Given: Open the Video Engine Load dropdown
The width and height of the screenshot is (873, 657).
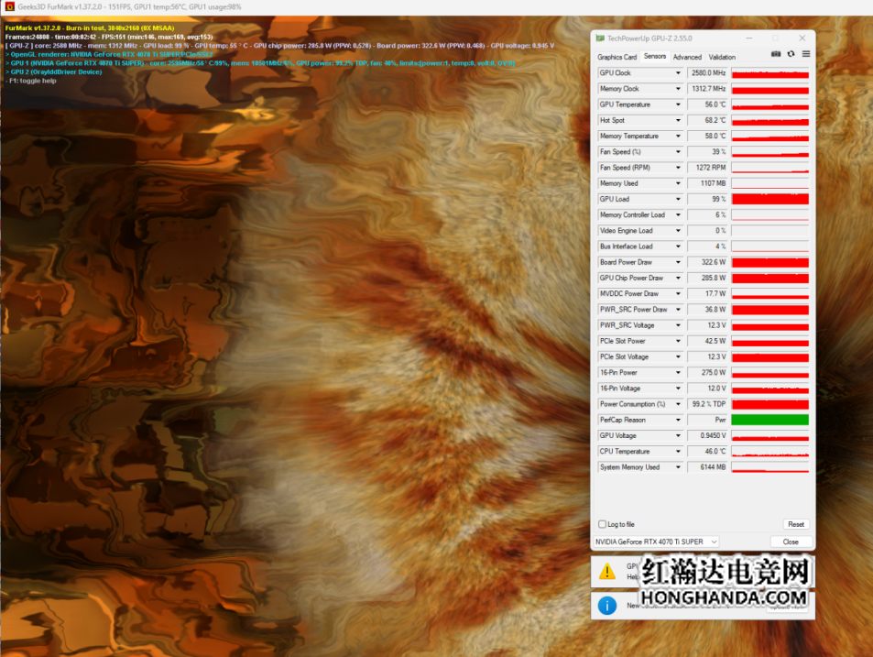Looking at the screenshot, I should (x=678, y=231).
